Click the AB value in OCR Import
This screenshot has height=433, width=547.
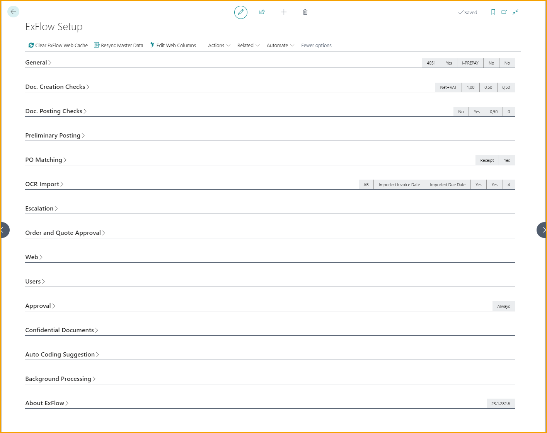pos(366,185)
